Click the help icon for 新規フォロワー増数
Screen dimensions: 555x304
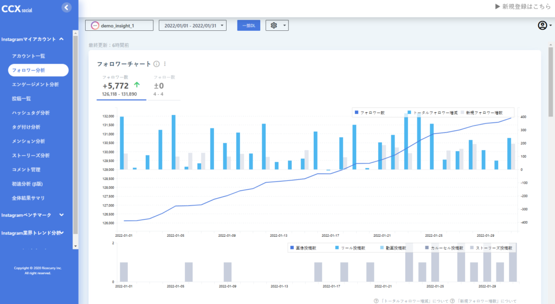coord(452,301)
